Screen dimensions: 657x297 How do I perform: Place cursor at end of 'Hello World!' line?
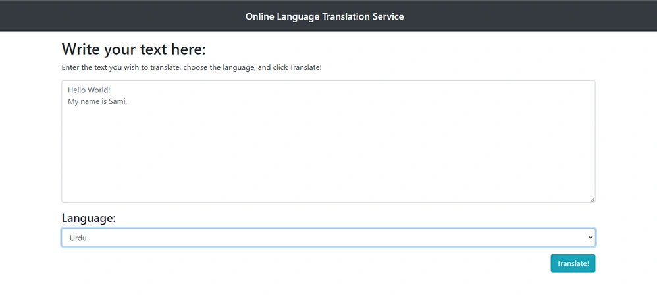pos(111,90)
